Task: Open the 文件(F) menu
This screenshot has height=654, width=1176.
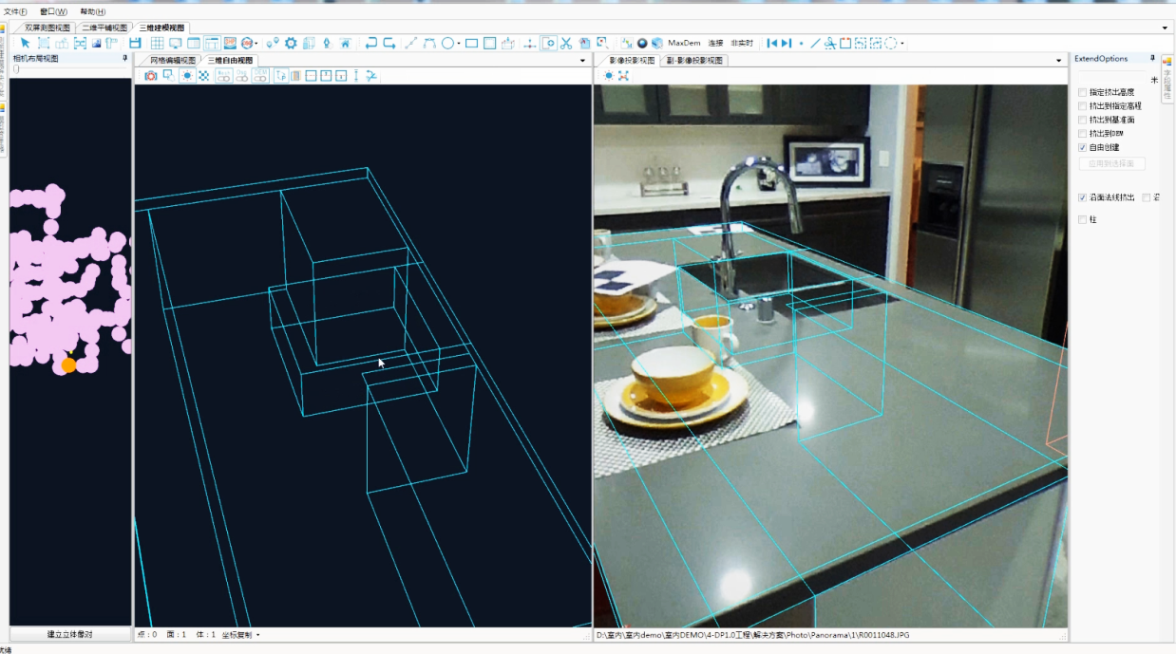Action: click(16, 11)
